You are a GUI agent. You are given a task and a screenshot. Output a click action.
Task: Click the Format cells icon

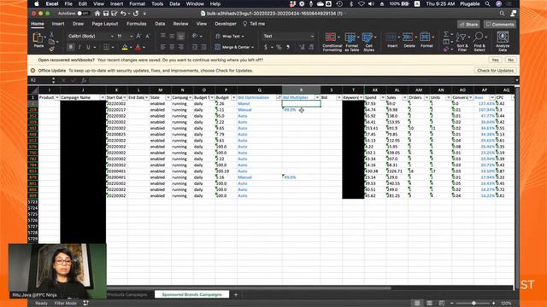425,38
